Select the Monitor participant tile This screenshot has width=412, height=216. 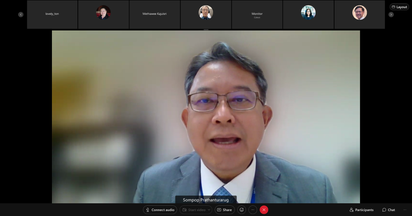pos(257,14)
